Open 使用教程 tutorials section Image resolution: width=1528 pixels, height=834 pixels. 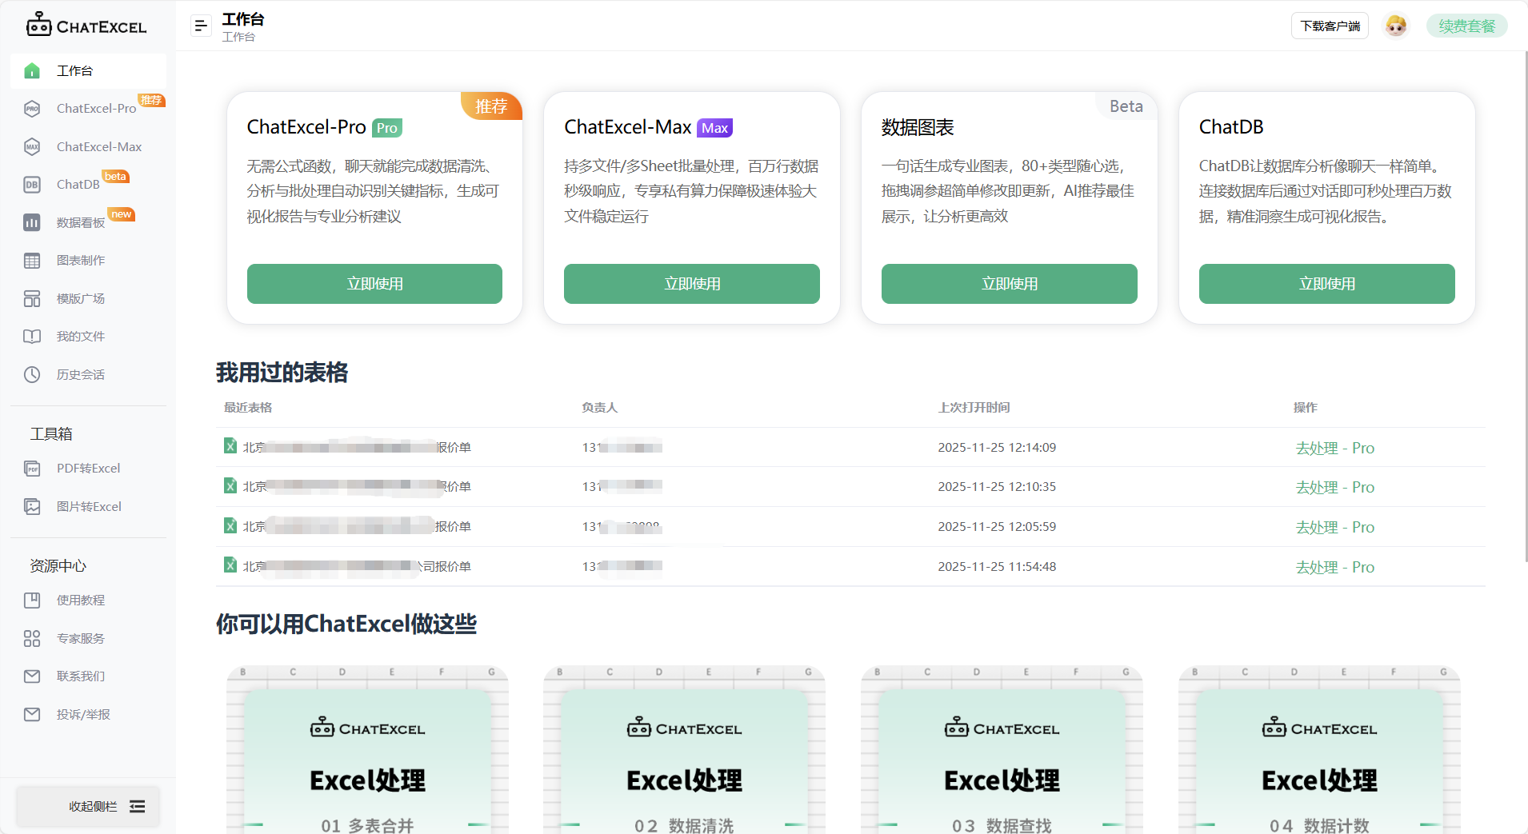80,600
